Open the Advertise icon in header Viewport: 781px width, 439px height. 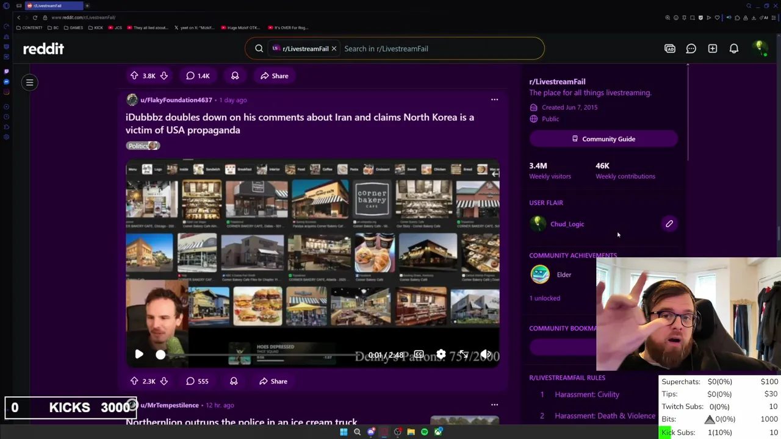[x=670, y=49]
